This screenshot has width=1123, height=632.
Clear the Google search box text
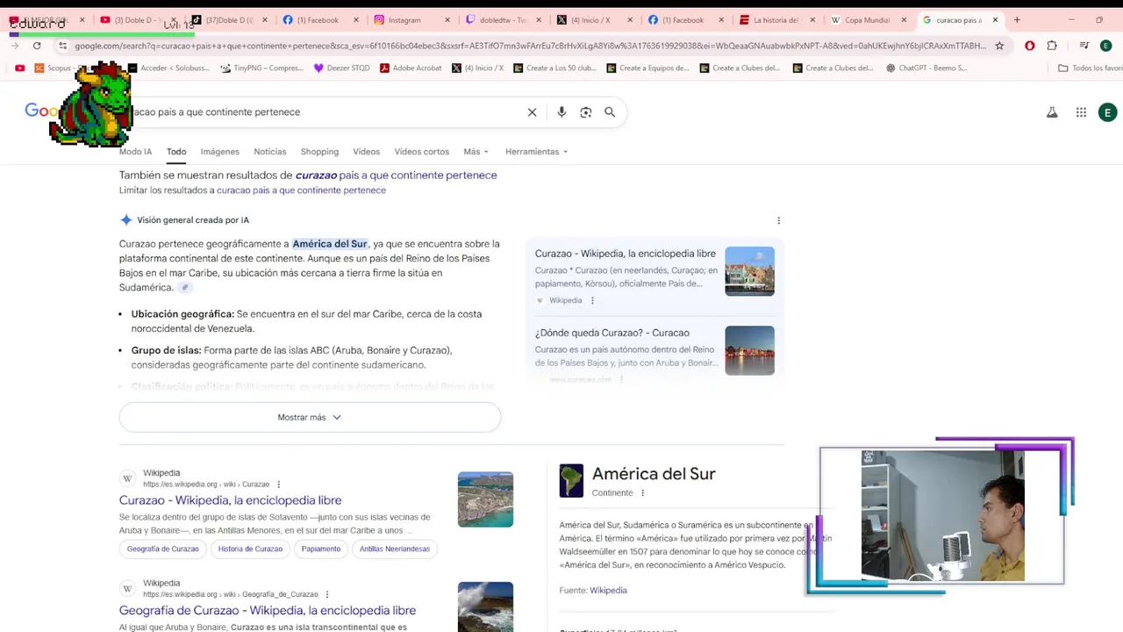[x=532, y=112]
